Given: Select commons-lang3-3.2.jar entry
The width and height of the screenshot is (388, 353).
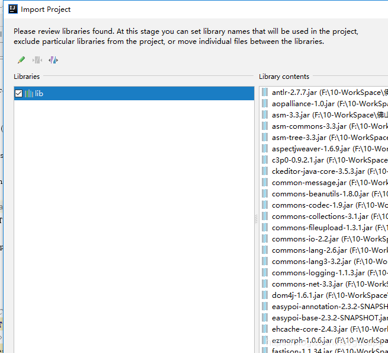Looking at the screenshot, I should [325, 262].
